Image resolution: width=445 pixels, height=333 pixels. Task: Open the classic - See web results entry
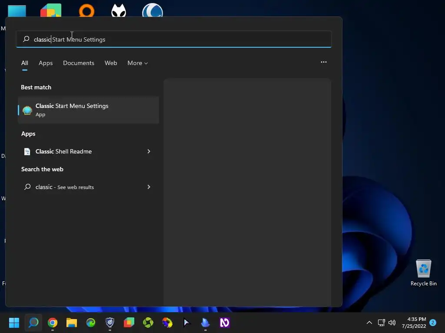coord(88,187)
